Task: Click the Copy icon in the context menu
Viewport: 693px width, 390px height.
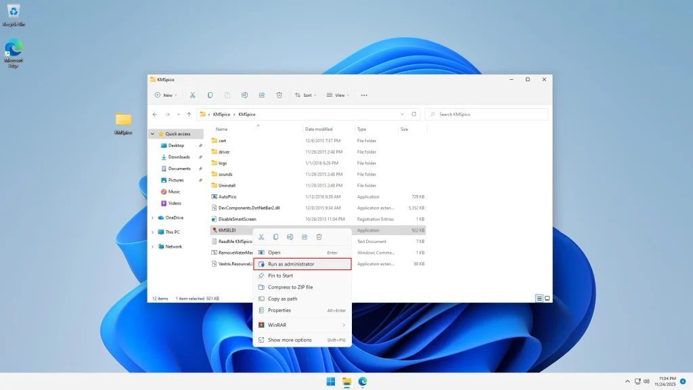Action: click(276, 237)
